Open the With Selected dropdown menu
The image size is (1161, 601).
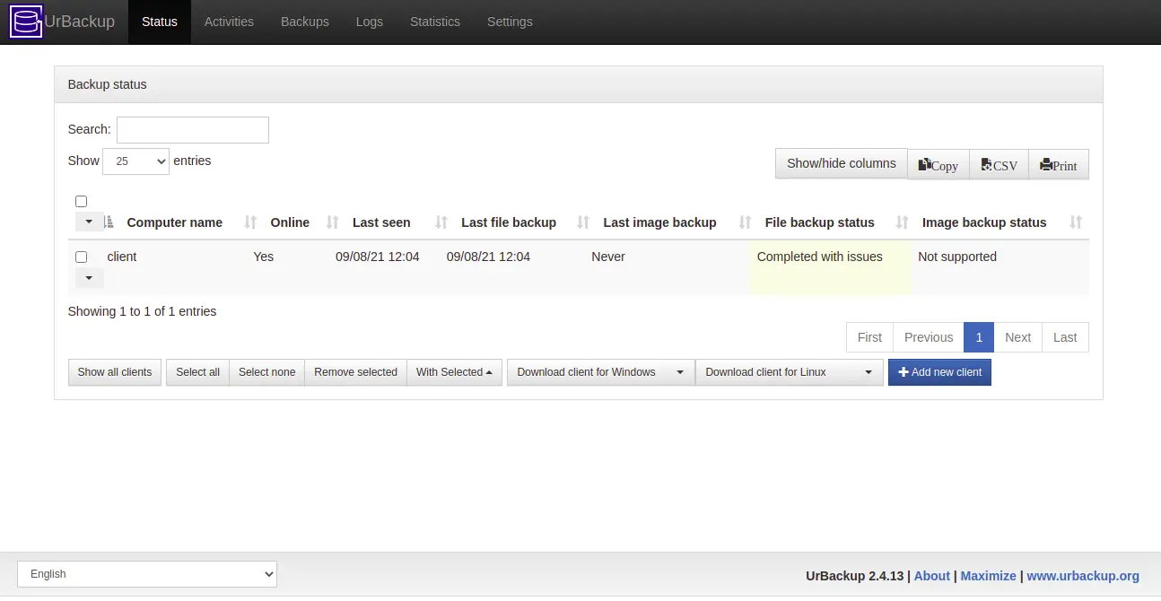(x=454, y=372)
